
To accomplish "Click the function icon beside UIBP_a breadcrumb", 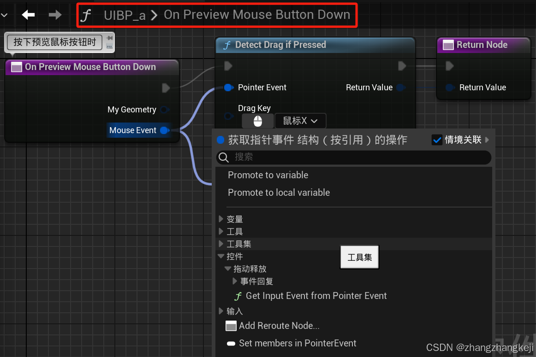I will point(86,15).
